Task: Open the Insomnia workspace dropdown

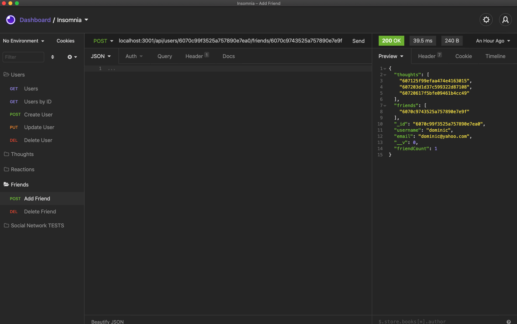Action: [x=73, y=20]
